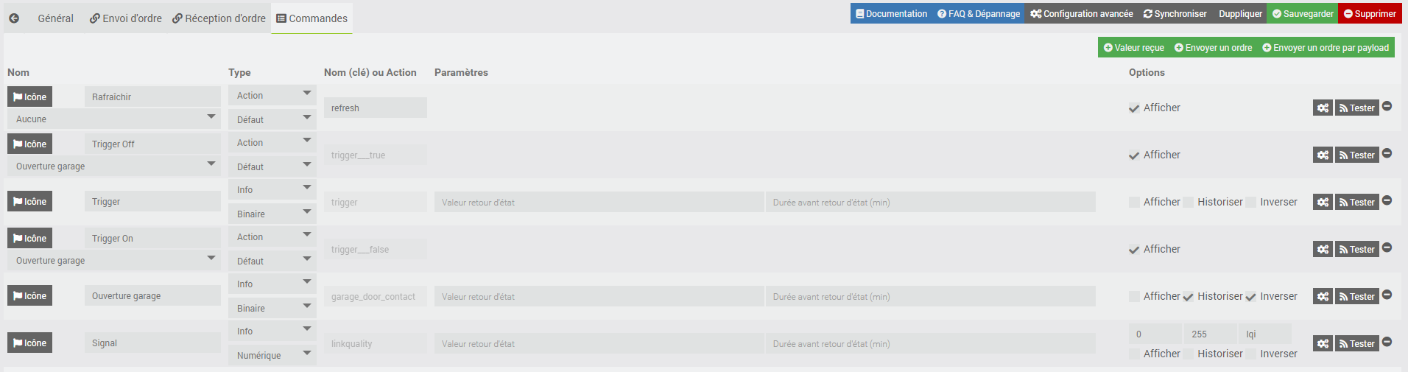Open gear settings for Signal command

[x=1323, y=343]
